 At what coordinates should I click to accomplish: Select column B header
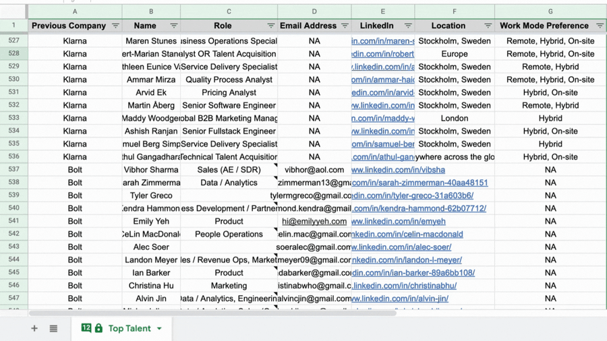151,11
